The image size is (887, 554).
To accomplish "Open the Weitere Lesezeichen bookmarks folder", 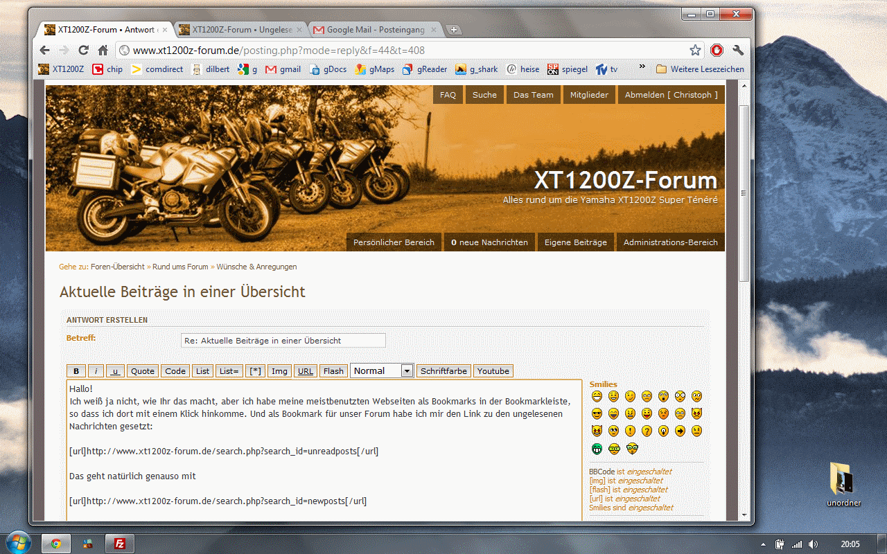I will coord(700,69).
